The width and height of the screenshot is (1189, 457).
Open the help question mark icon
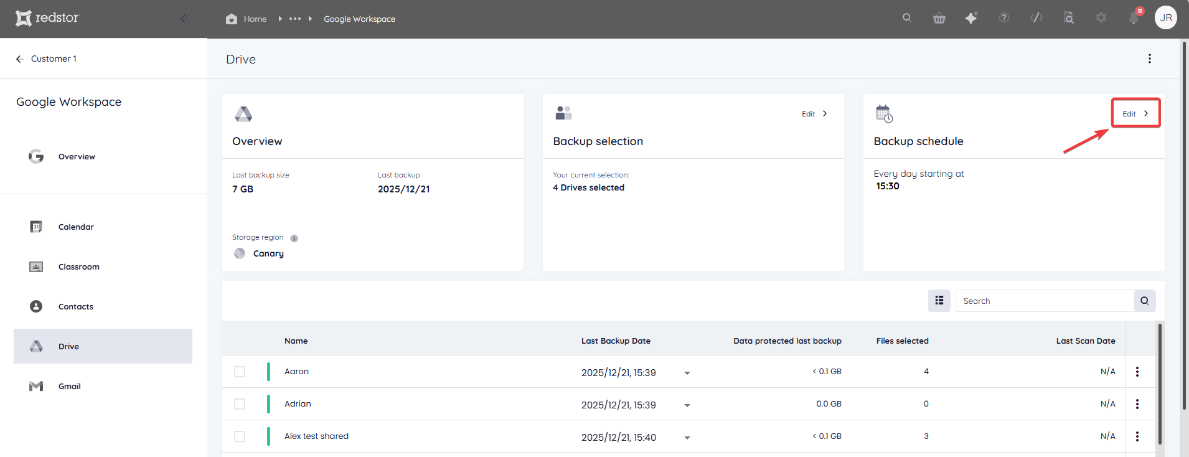(x=1004, y=18)
